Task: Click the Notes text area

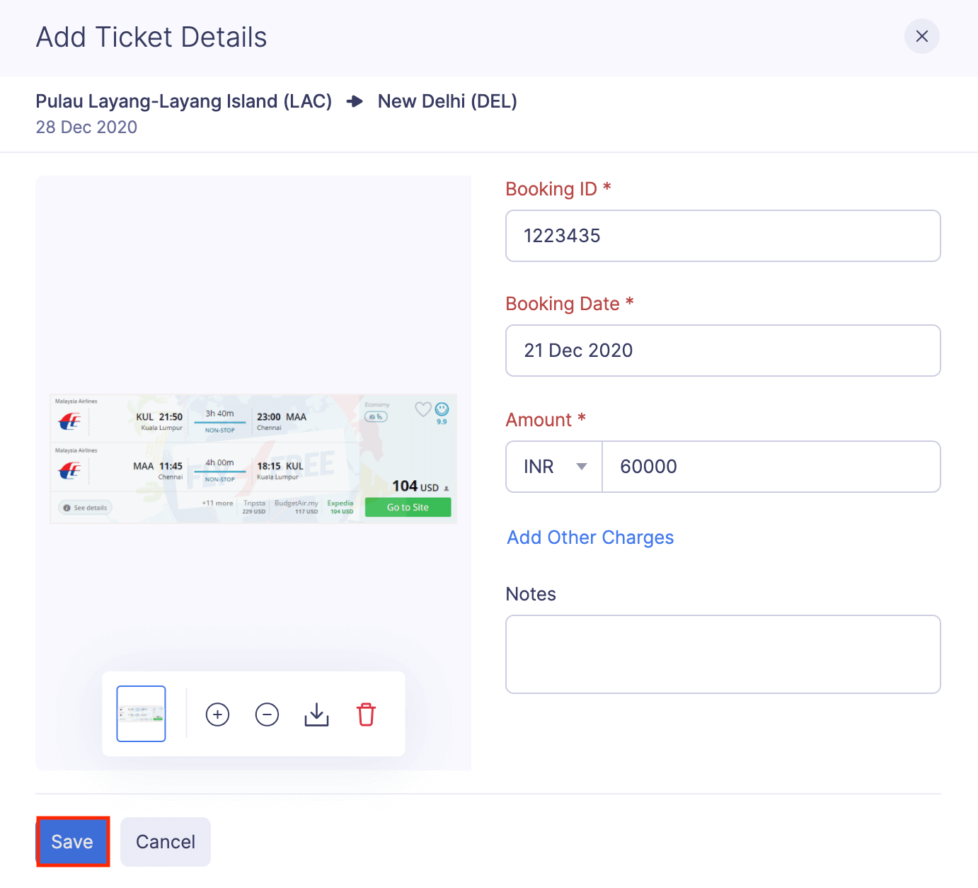Action: point(723,654)
